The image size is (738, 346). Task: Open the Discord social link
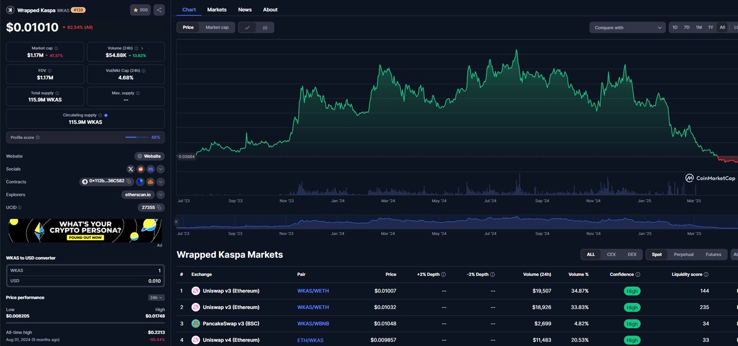(x=151, y=169)
